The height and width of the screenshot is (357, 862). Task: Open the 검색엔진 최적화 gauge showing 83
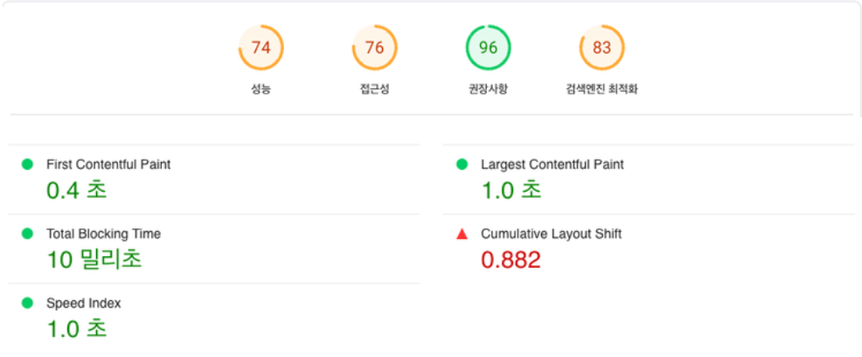pyautogui.click(x=602, y=48)
